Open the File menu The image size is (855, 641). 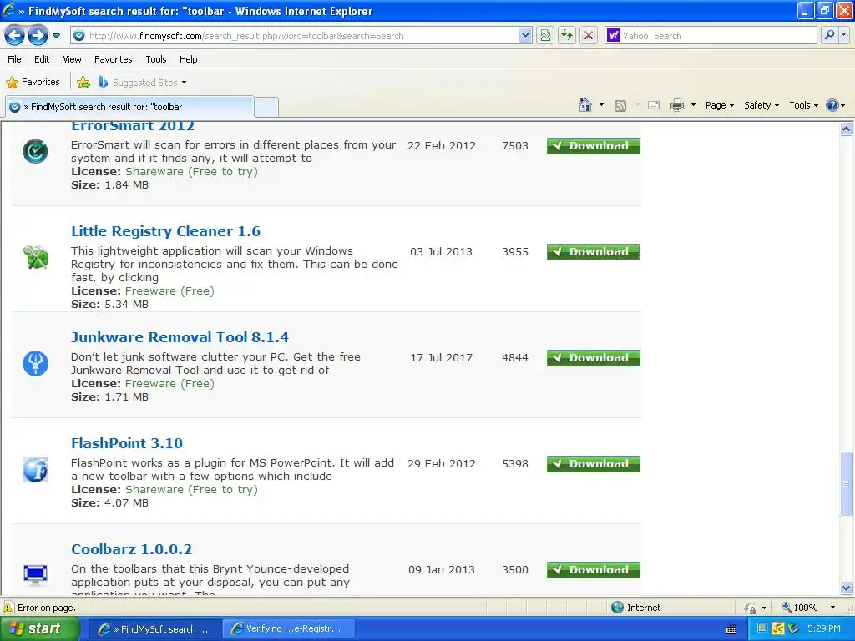click(x=14, y=59)
